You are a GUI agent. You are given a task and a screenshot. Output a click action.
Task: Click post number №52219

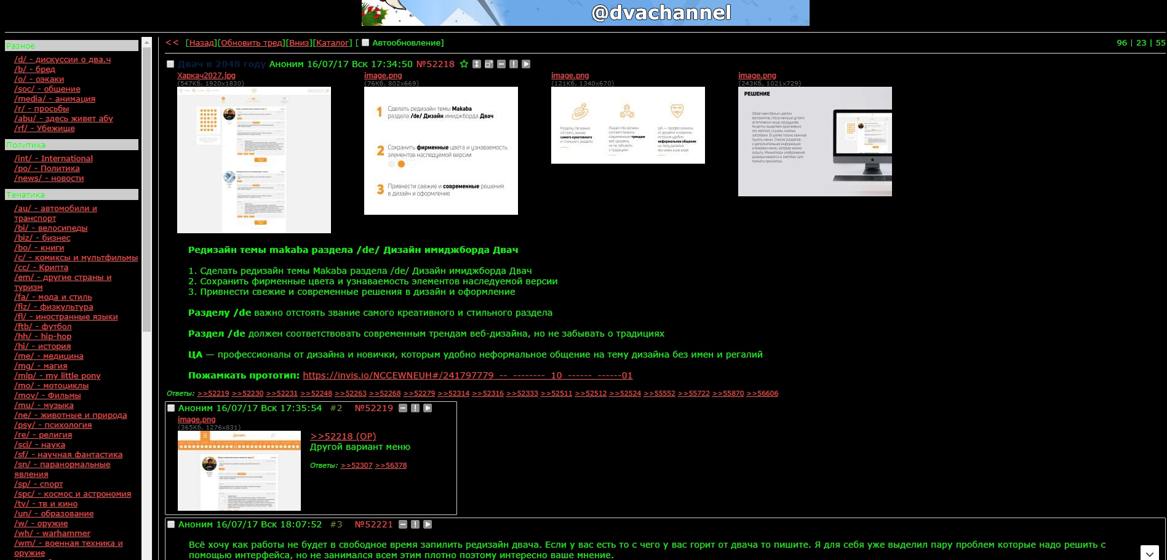click(374, 408)
